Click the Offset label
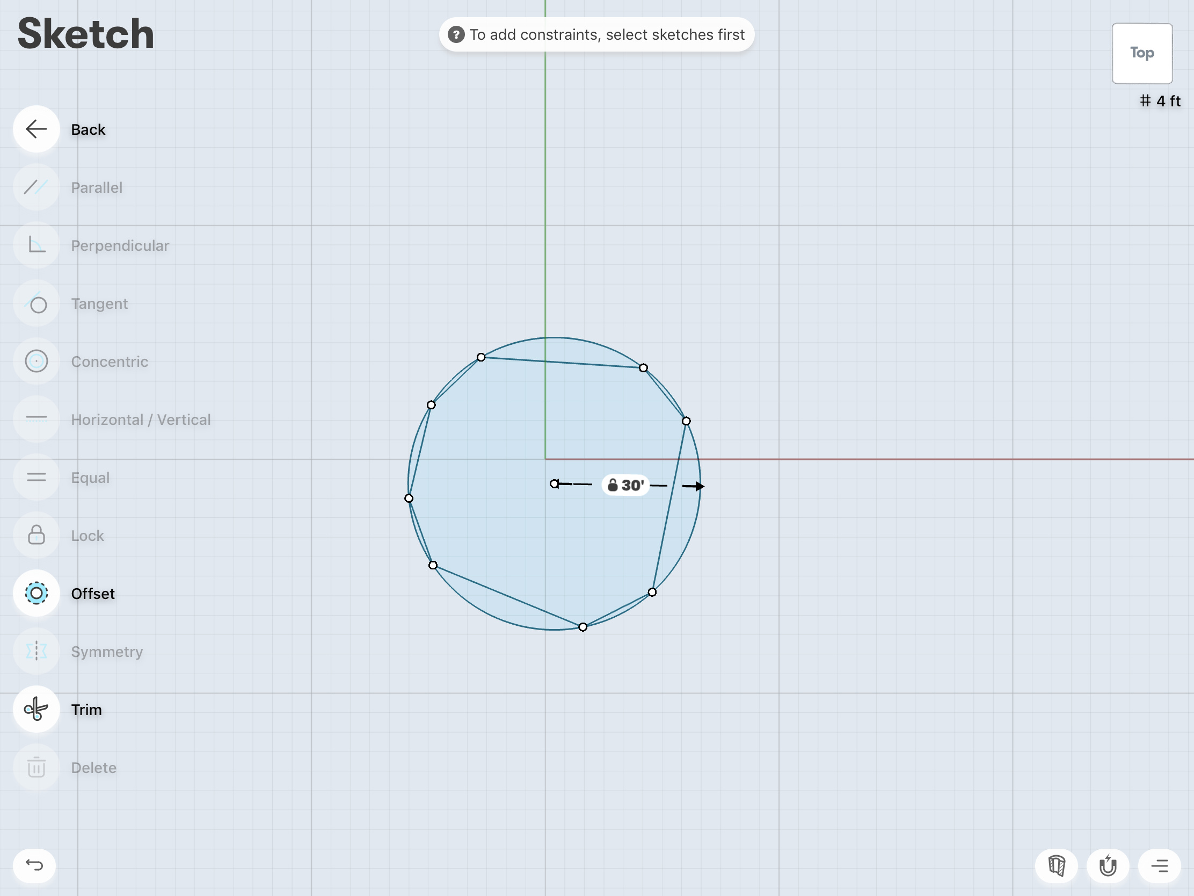Viewport: 1194px width, 896px height. pos(93,594)
